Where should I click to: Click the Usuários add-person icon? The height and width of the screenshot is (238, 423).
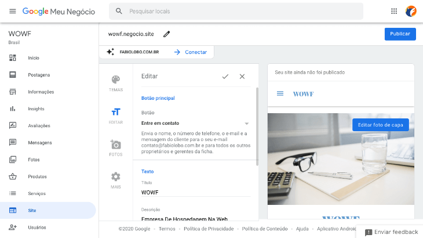pyautogui.click(x=13, y=227)
